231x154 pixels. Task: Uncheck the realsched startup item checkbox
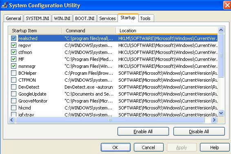tap(14, 38)
